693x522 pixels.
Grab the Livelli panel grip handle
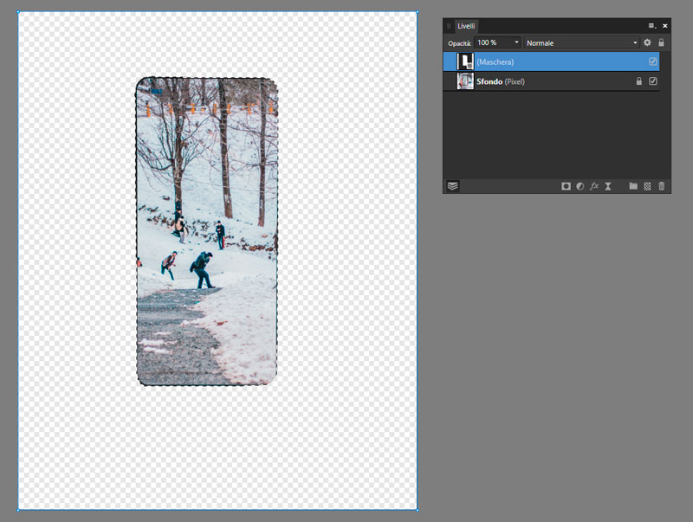coord(449,26)
